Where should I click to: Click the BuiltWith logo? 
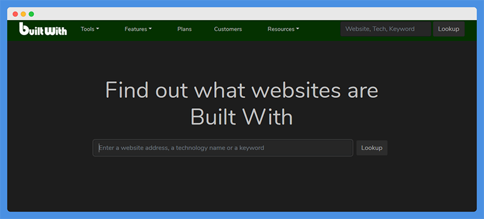point(43,29)
